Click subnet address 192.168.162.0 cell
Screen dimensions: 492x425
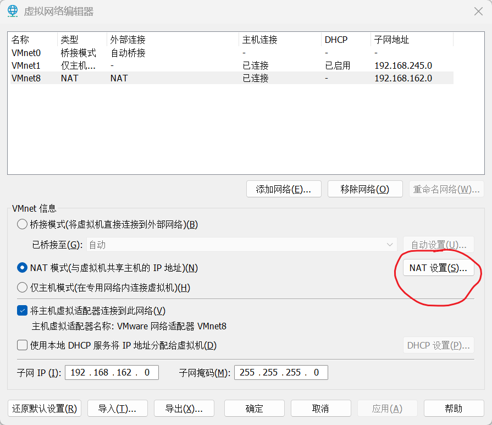[x=403, y=78]
